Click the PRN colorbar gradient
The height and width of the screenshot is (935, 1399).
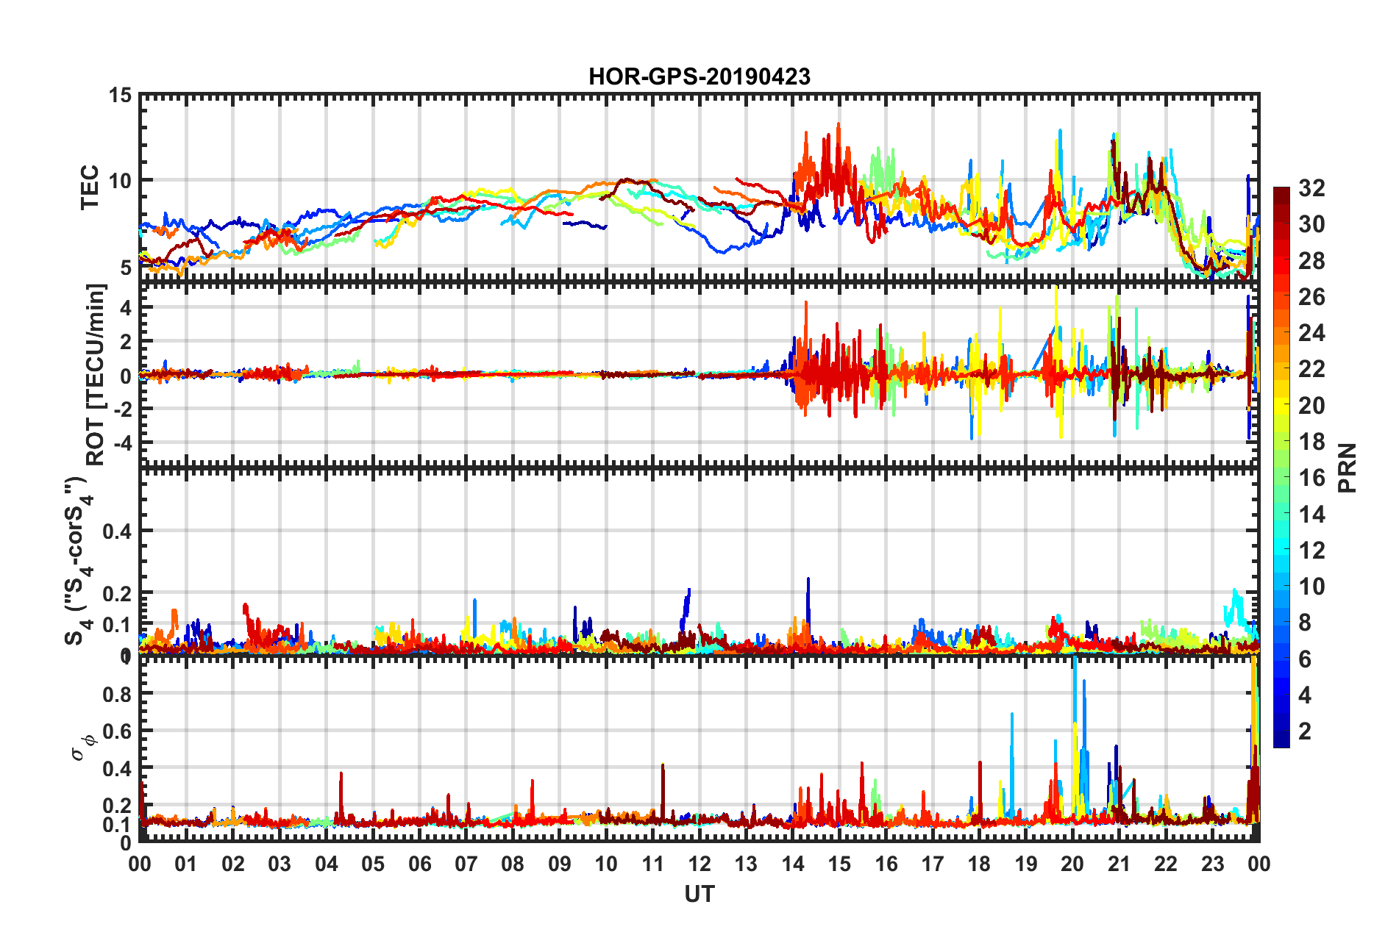1281,467
